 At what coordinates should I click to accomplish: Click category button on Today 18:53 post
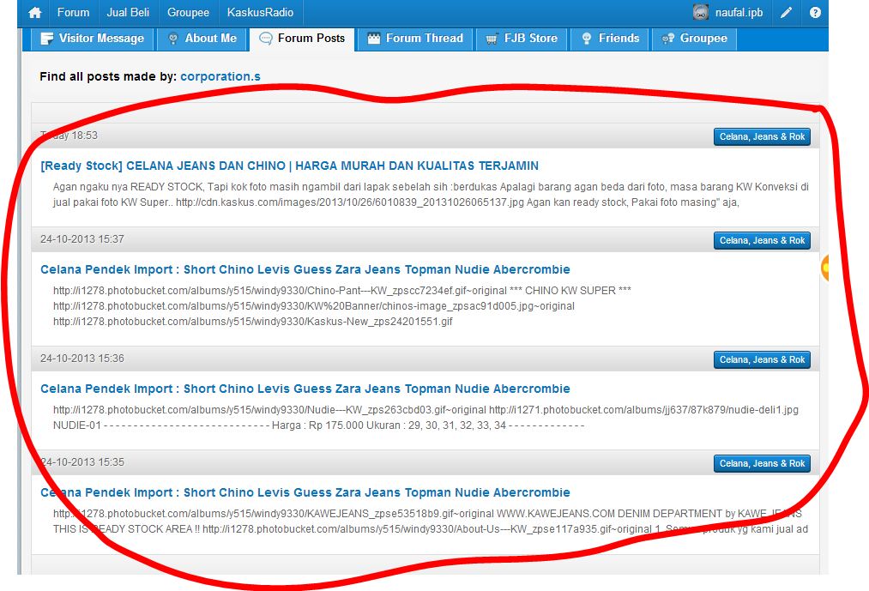762,136
